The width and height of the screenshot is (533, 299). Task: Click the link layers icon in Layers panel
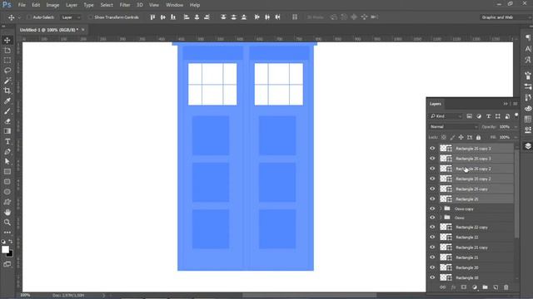pos(442,287)
